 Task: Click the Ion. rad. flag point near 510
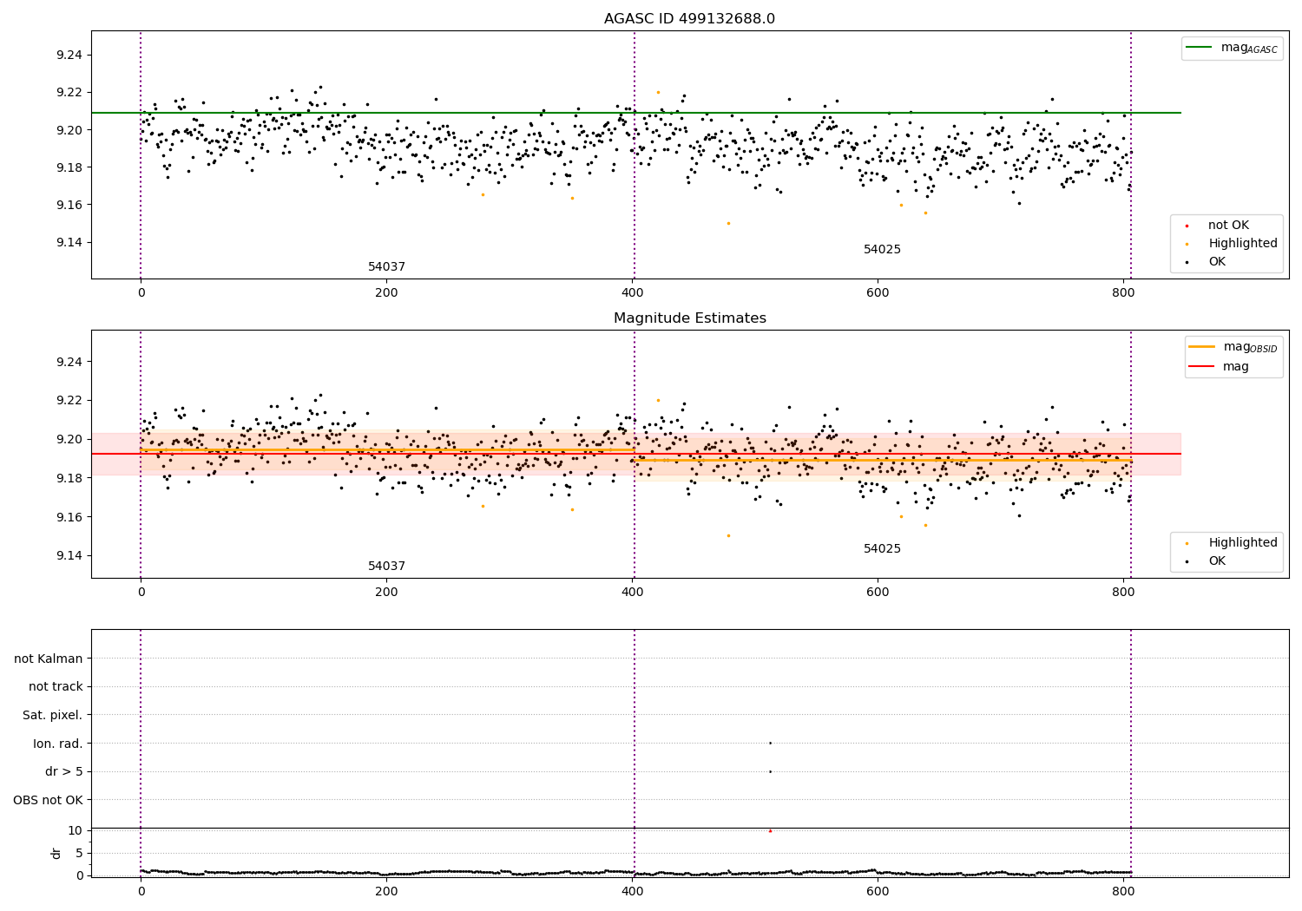[x=770, y=743]
